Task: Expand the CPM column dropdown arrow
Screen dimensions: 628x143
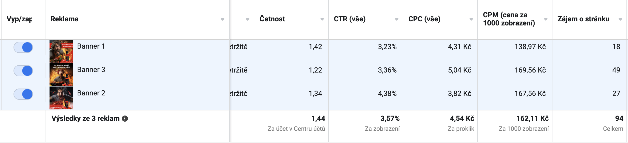Action: tap(546, 19)
